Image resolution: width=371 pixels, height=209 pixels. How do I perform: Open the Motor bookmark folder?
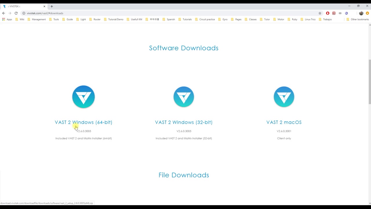[279, 19]
